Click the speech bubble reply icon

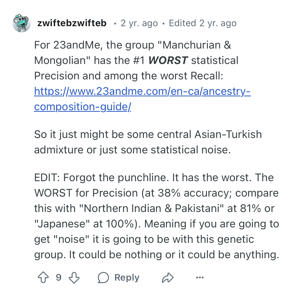(x=103, y=278)
